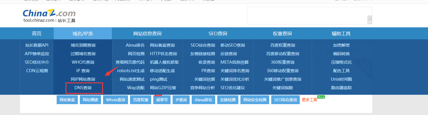Viewport: 428px width, 115px height.
Task: Click 关键词指数 link
Action: (x=283, y=88)
